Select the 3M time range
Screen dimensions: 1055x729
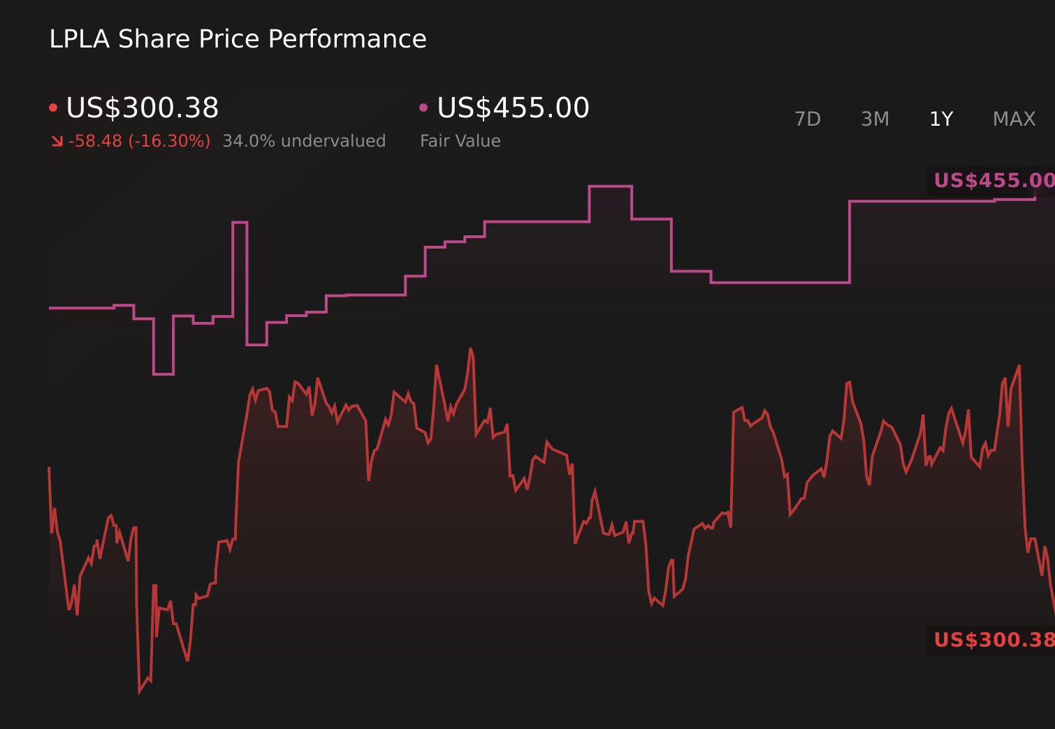point(875,119)
